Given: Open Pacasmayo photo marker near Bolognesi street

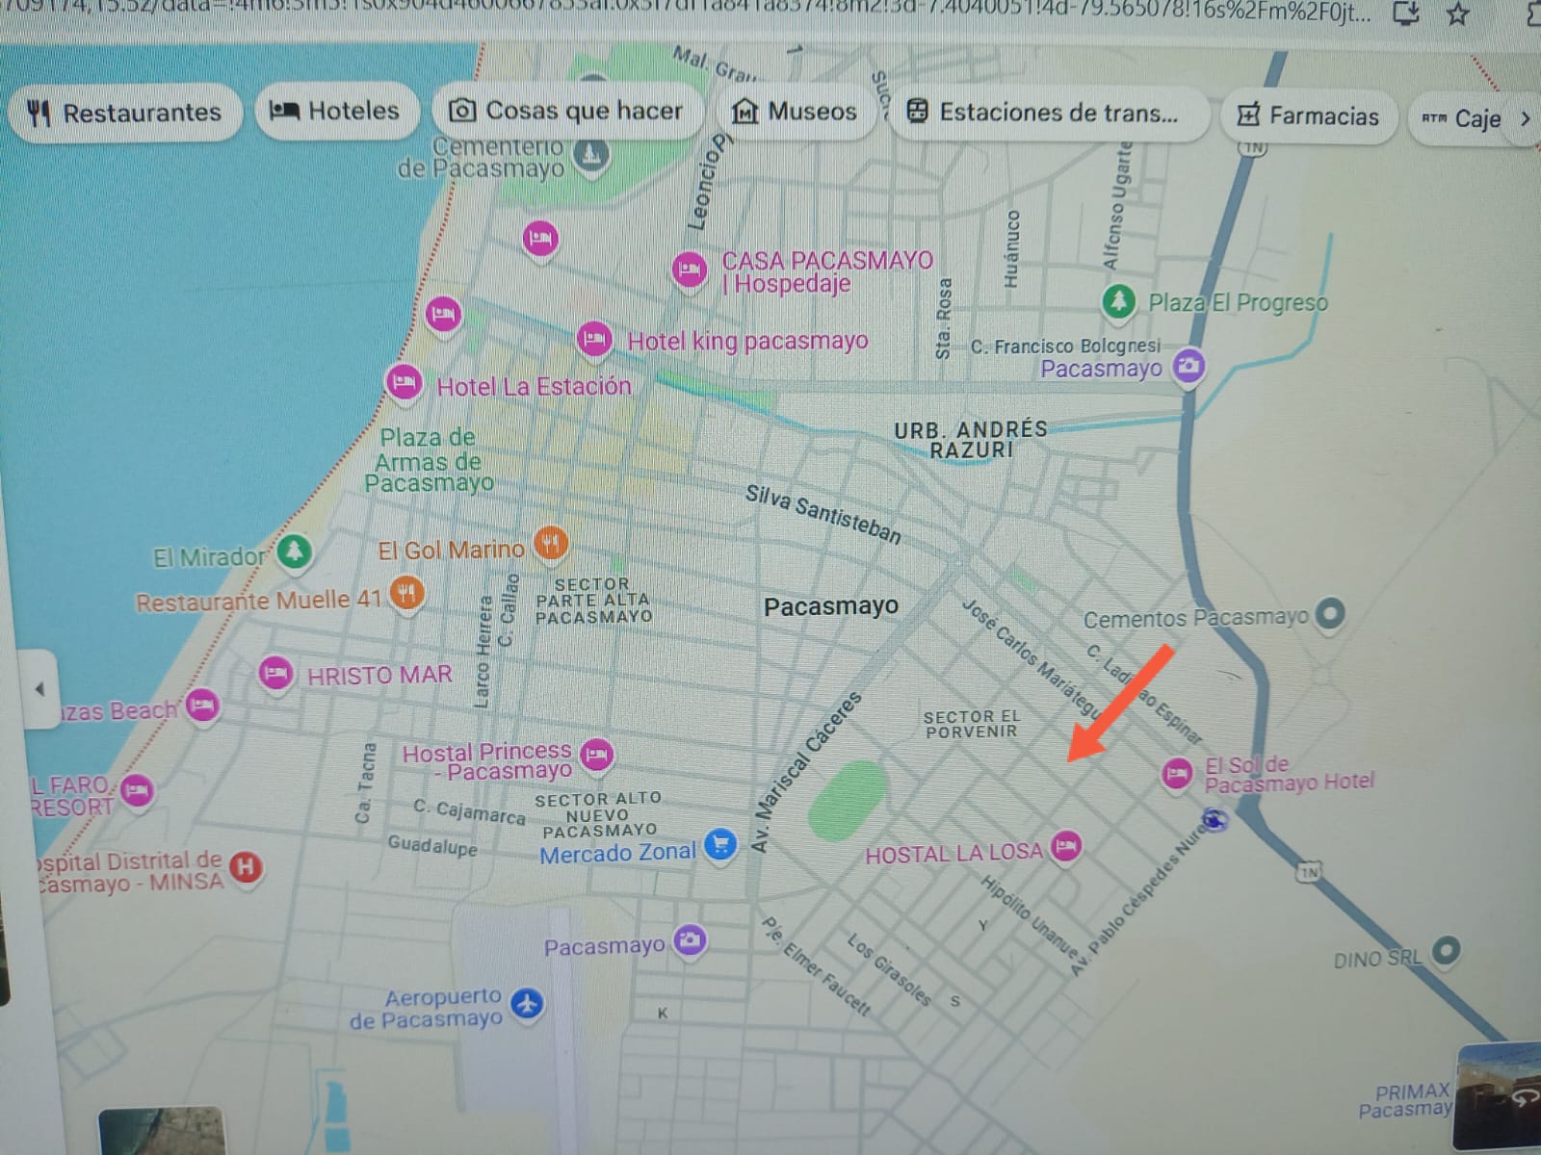Looking at the screenshot, I should [1189, 367].
